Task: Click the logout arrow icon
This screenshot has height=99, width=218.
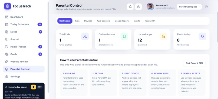Action: [207, 7]
